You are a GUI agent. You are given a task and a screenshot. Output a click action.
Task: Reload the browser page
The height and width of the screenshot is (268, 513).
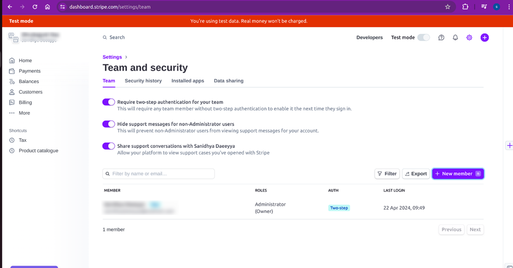[x=34, y=7]
